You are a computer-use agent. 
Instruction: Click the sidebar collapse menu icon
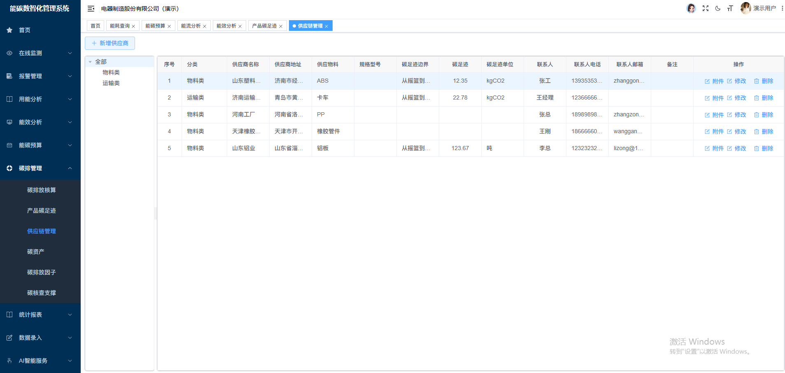(91, 8)
